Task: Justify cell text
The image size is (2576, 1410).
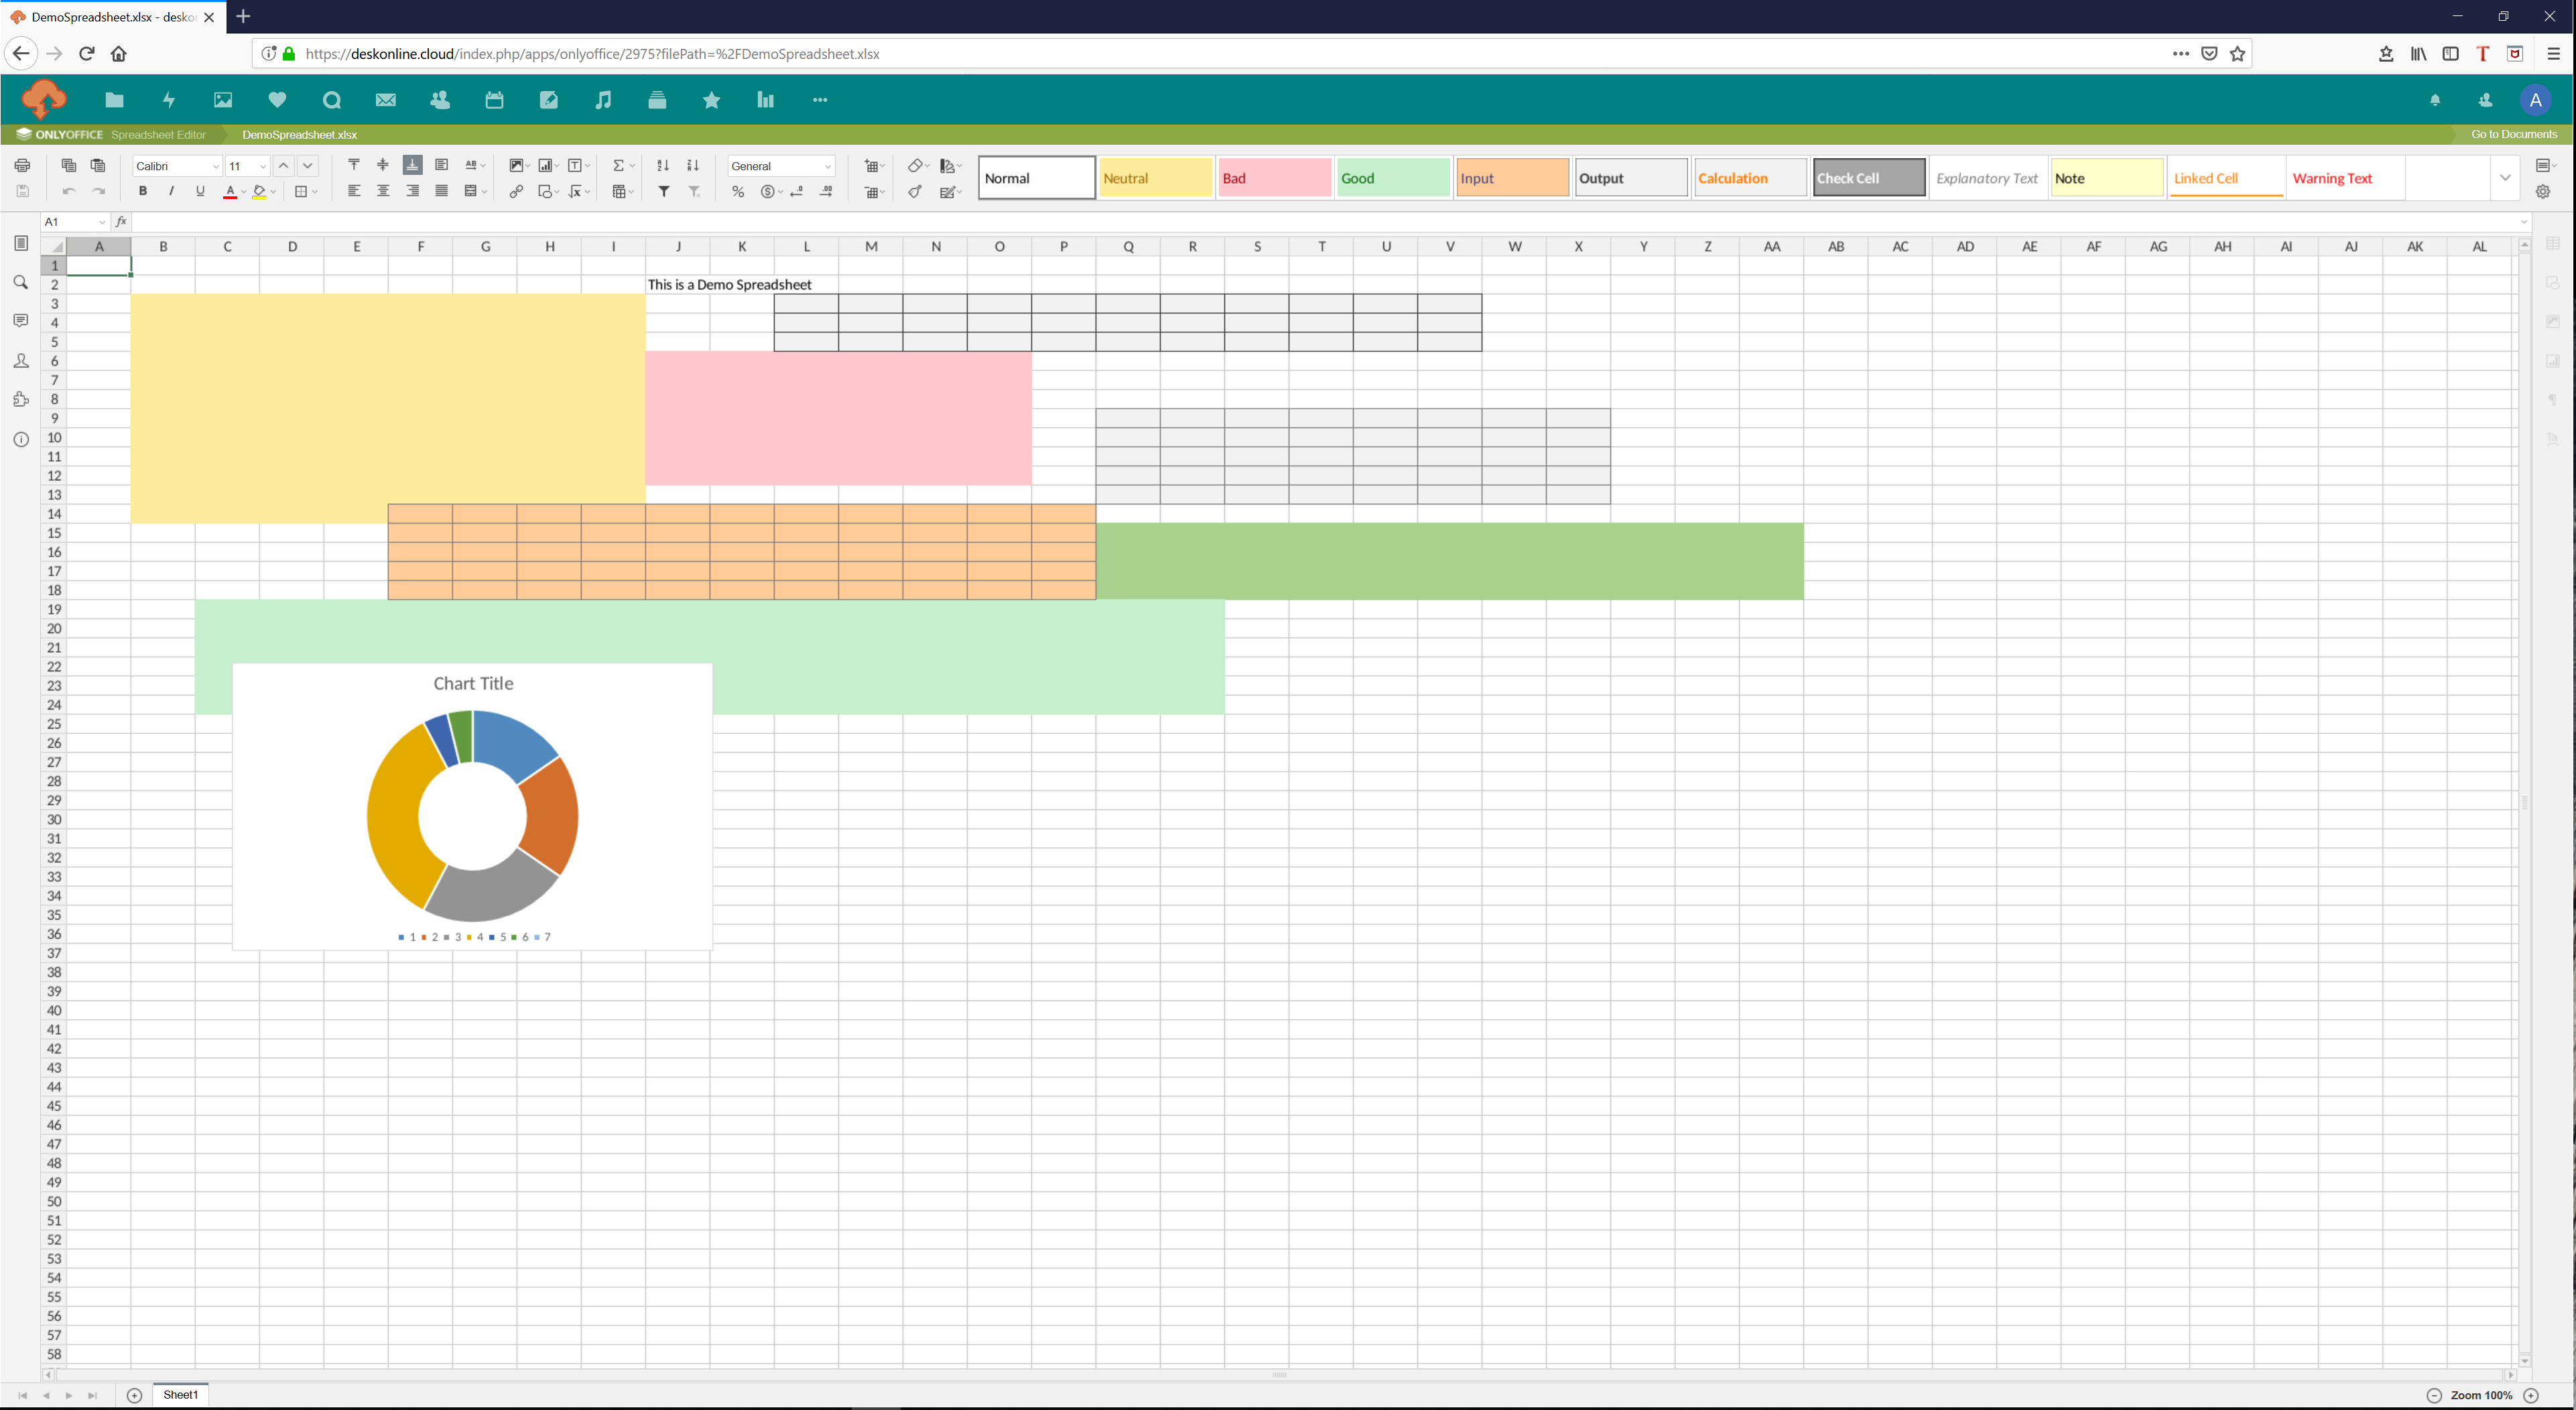Action: pyautogui.click(x=441, y=191)
